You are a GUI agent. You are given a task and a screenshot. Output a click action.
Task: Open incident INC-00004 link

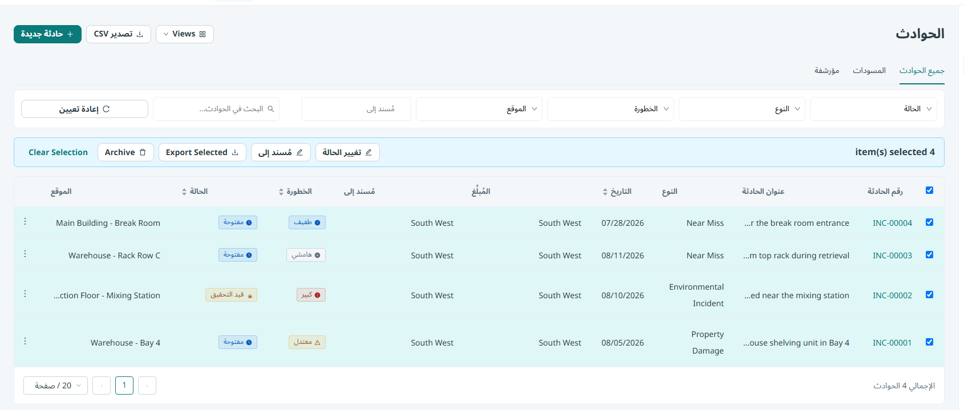tap(892, 223)
